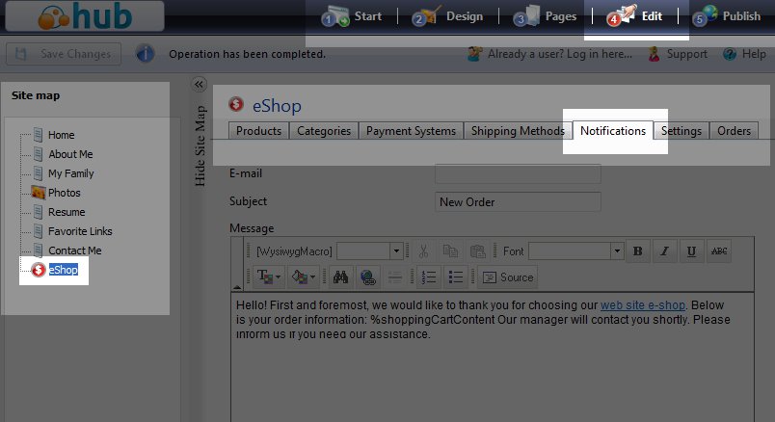Viewport: 775px width, 422px height.
Task: Open the Shipping Methods tab
Action: tap(518, 131)
